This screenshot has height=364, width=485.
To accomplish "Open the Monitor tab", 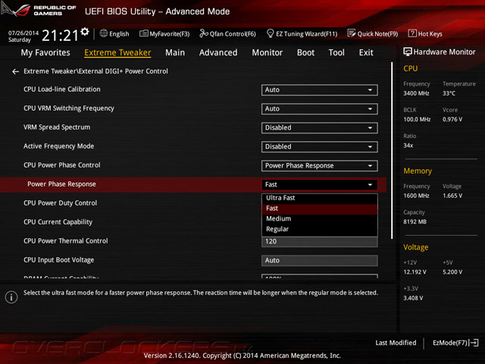I will click(268, 52).
